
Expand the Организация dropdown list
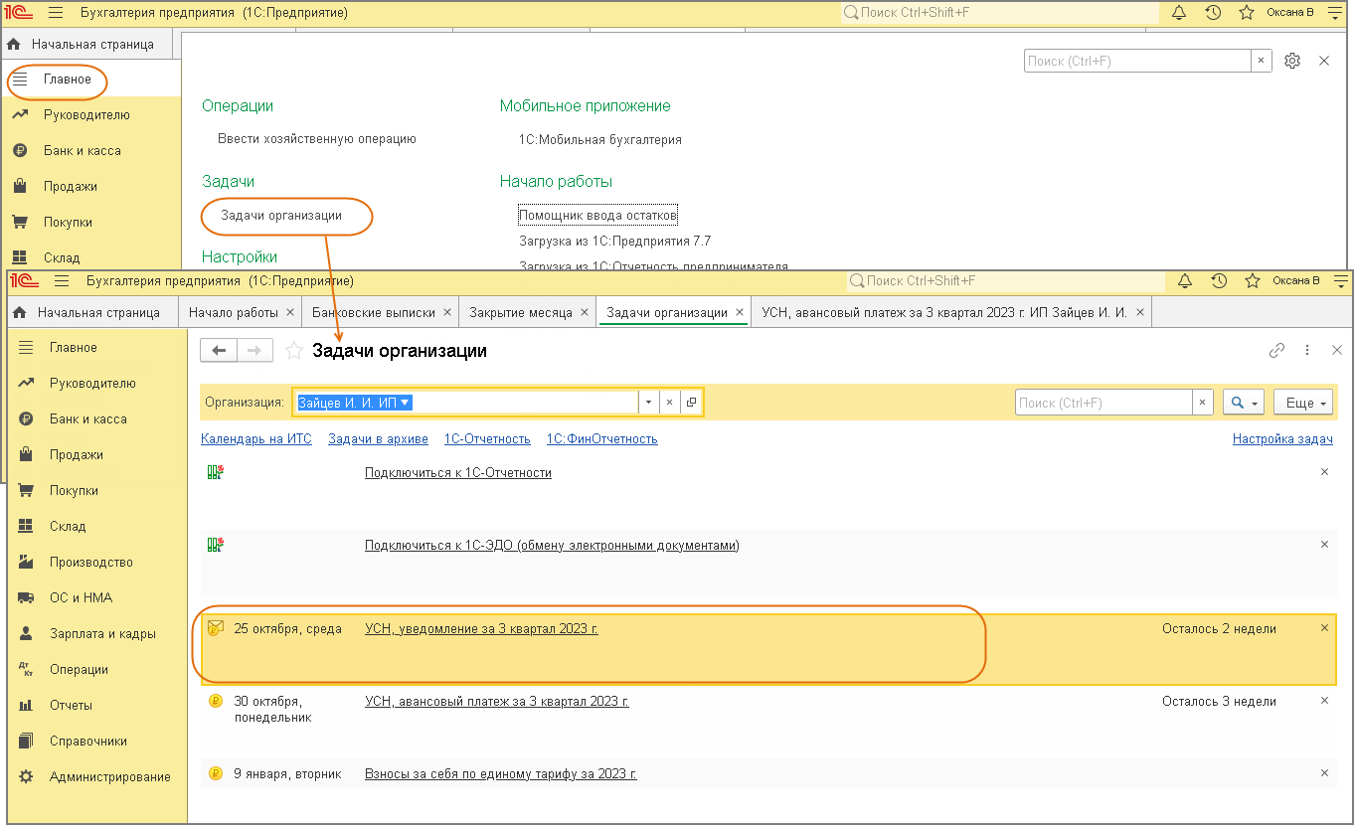[x=648, y=403]
